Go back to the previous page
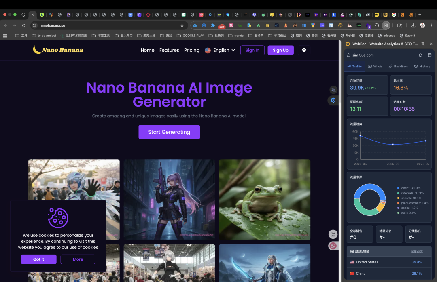This screenshot has width=437, height=282. 6,25
